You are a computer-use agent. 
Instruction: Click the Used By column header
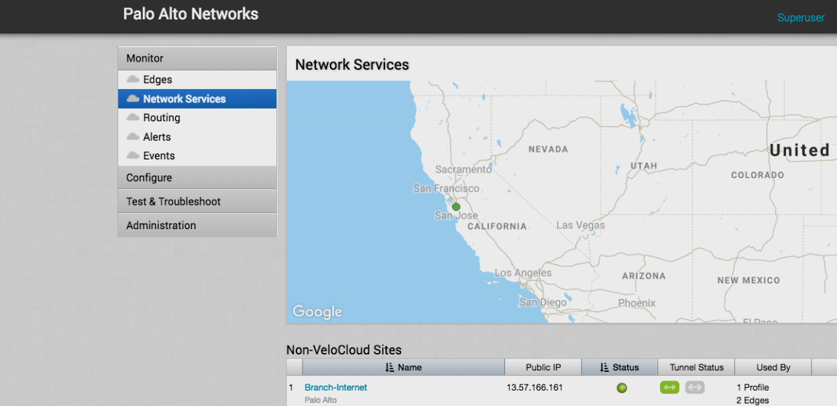773,367
